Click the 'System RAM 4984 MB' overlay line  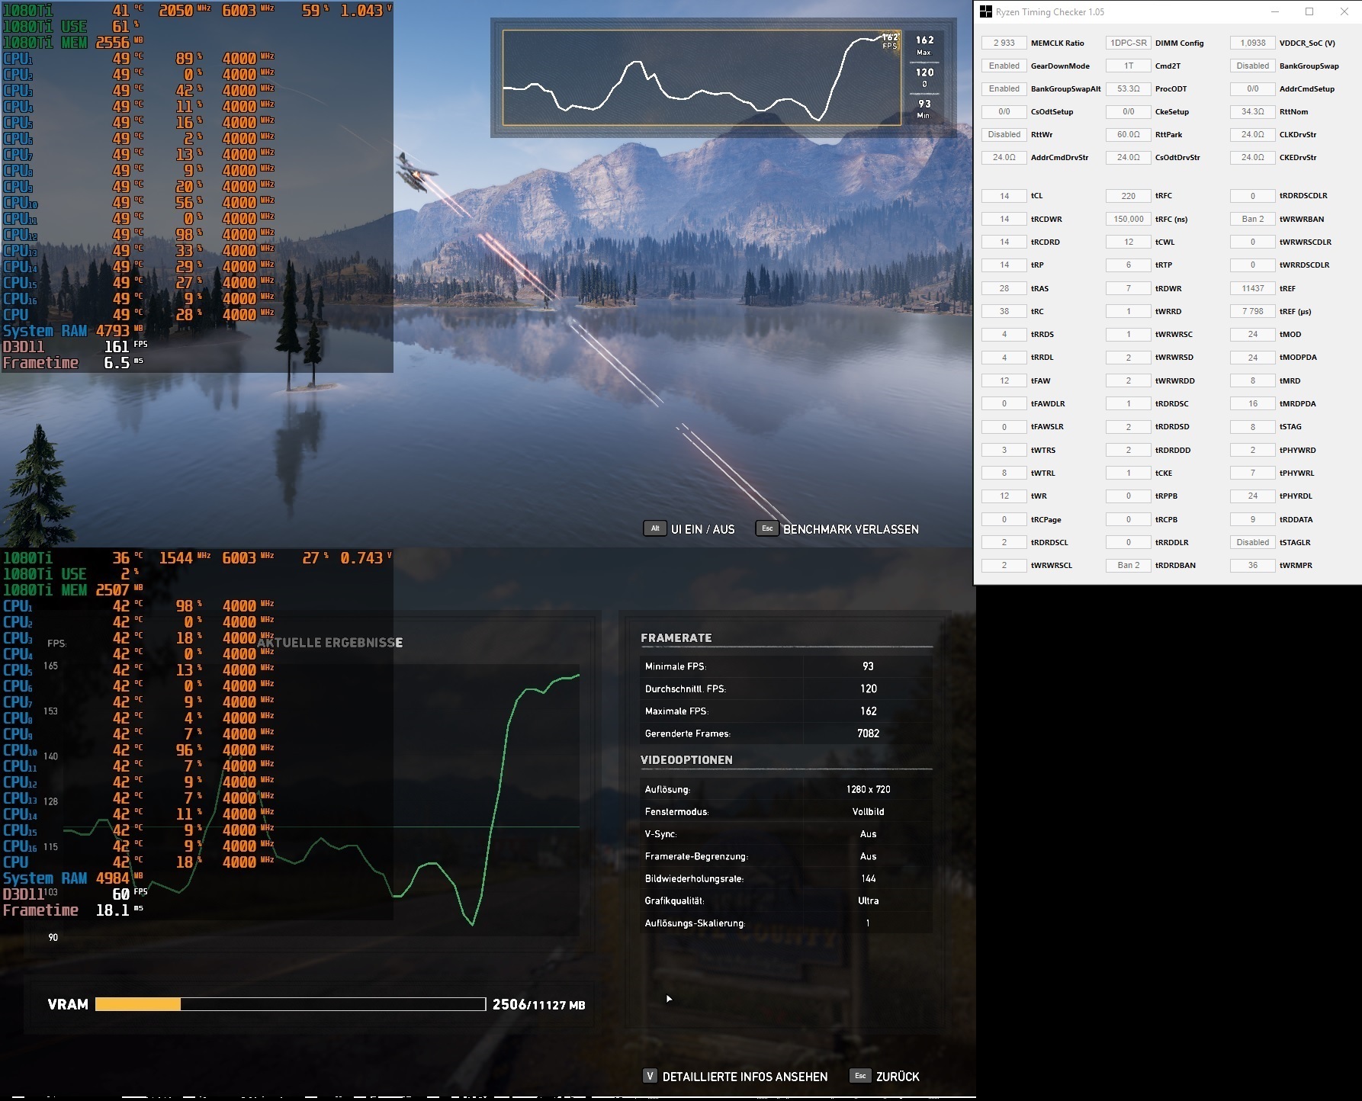74,878
